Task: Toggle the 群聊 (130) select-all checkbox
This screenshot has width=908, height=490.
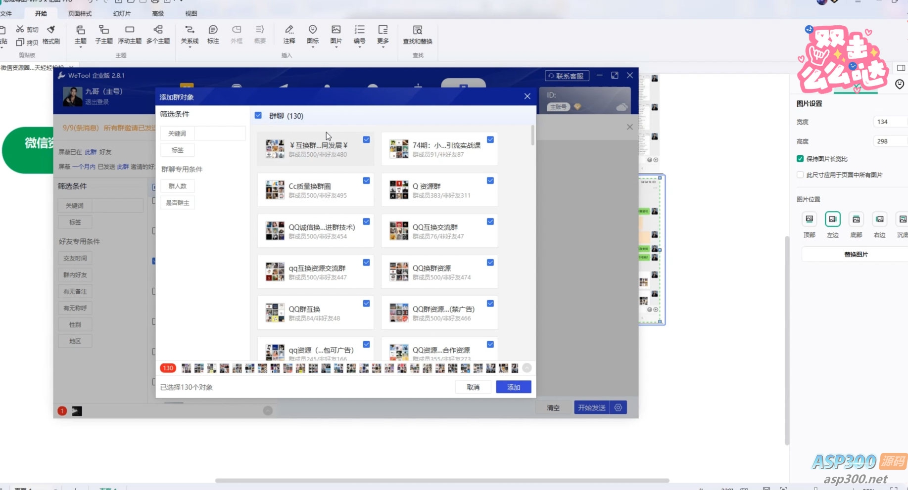Action: click(x=258, y=115)
